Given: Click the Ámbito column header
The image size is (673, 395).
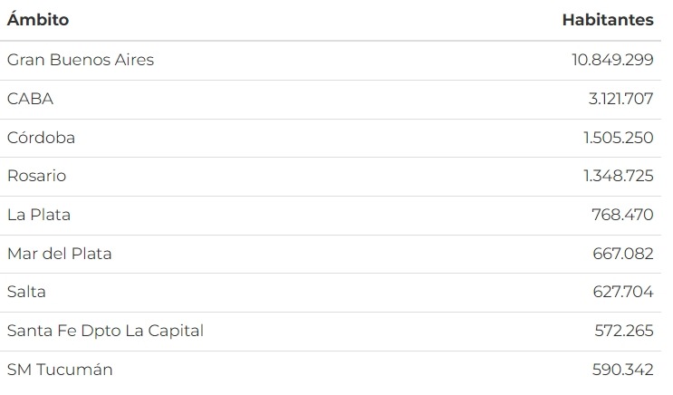Looking at the screenshot, I should (38, 19).
